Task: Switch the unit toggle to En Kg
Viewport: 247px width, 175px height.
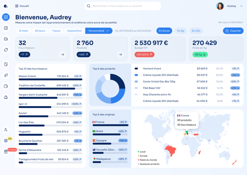Action: 181,31
